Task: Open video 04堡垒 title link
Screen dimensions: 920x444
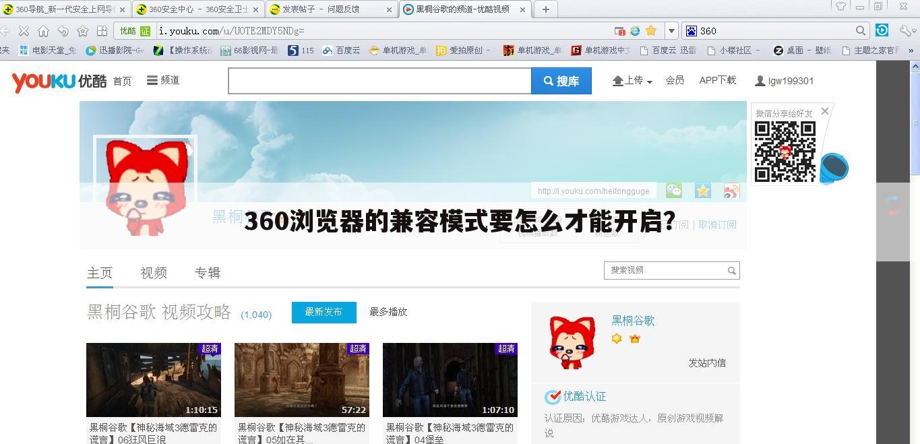Action: point(450,433)
